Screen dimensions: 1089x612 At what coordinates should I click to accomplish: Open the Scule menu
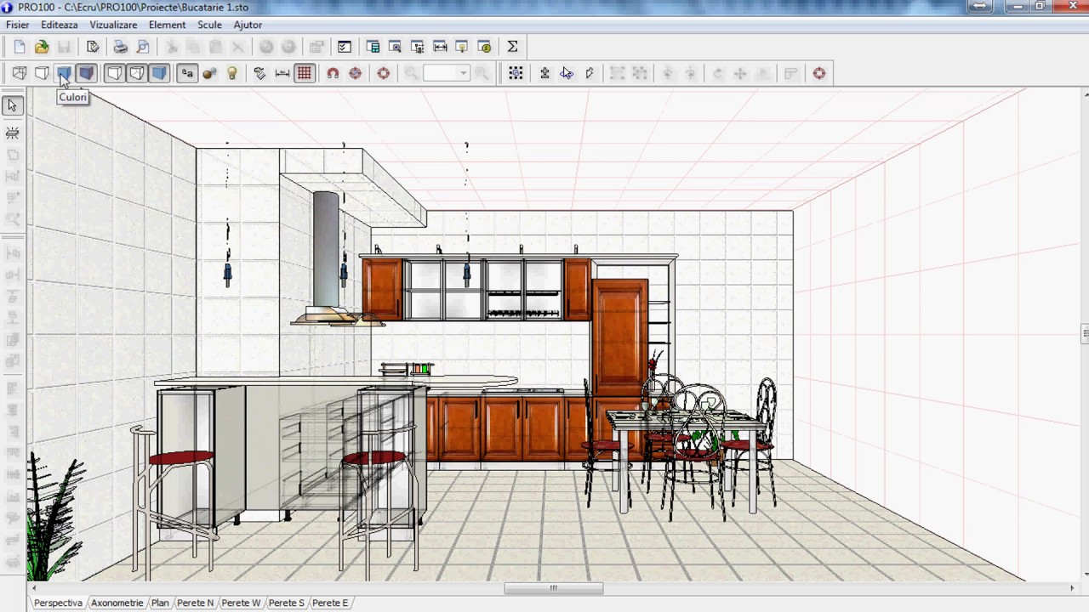(209, 25)
